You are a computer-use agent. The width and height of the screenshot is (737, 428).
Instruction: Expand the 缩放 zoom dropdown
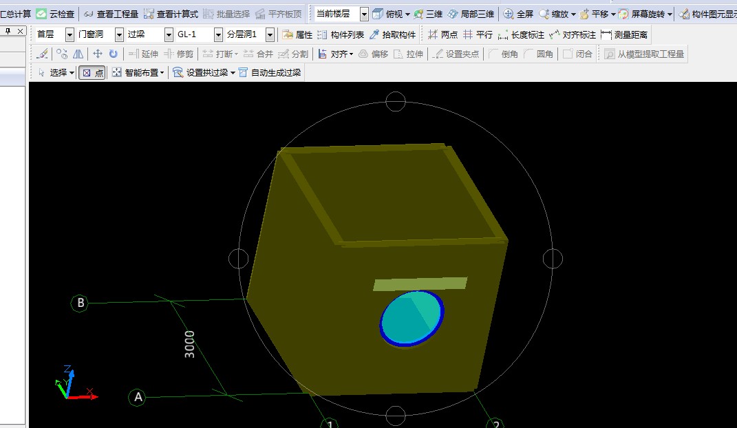pos(573,14)
